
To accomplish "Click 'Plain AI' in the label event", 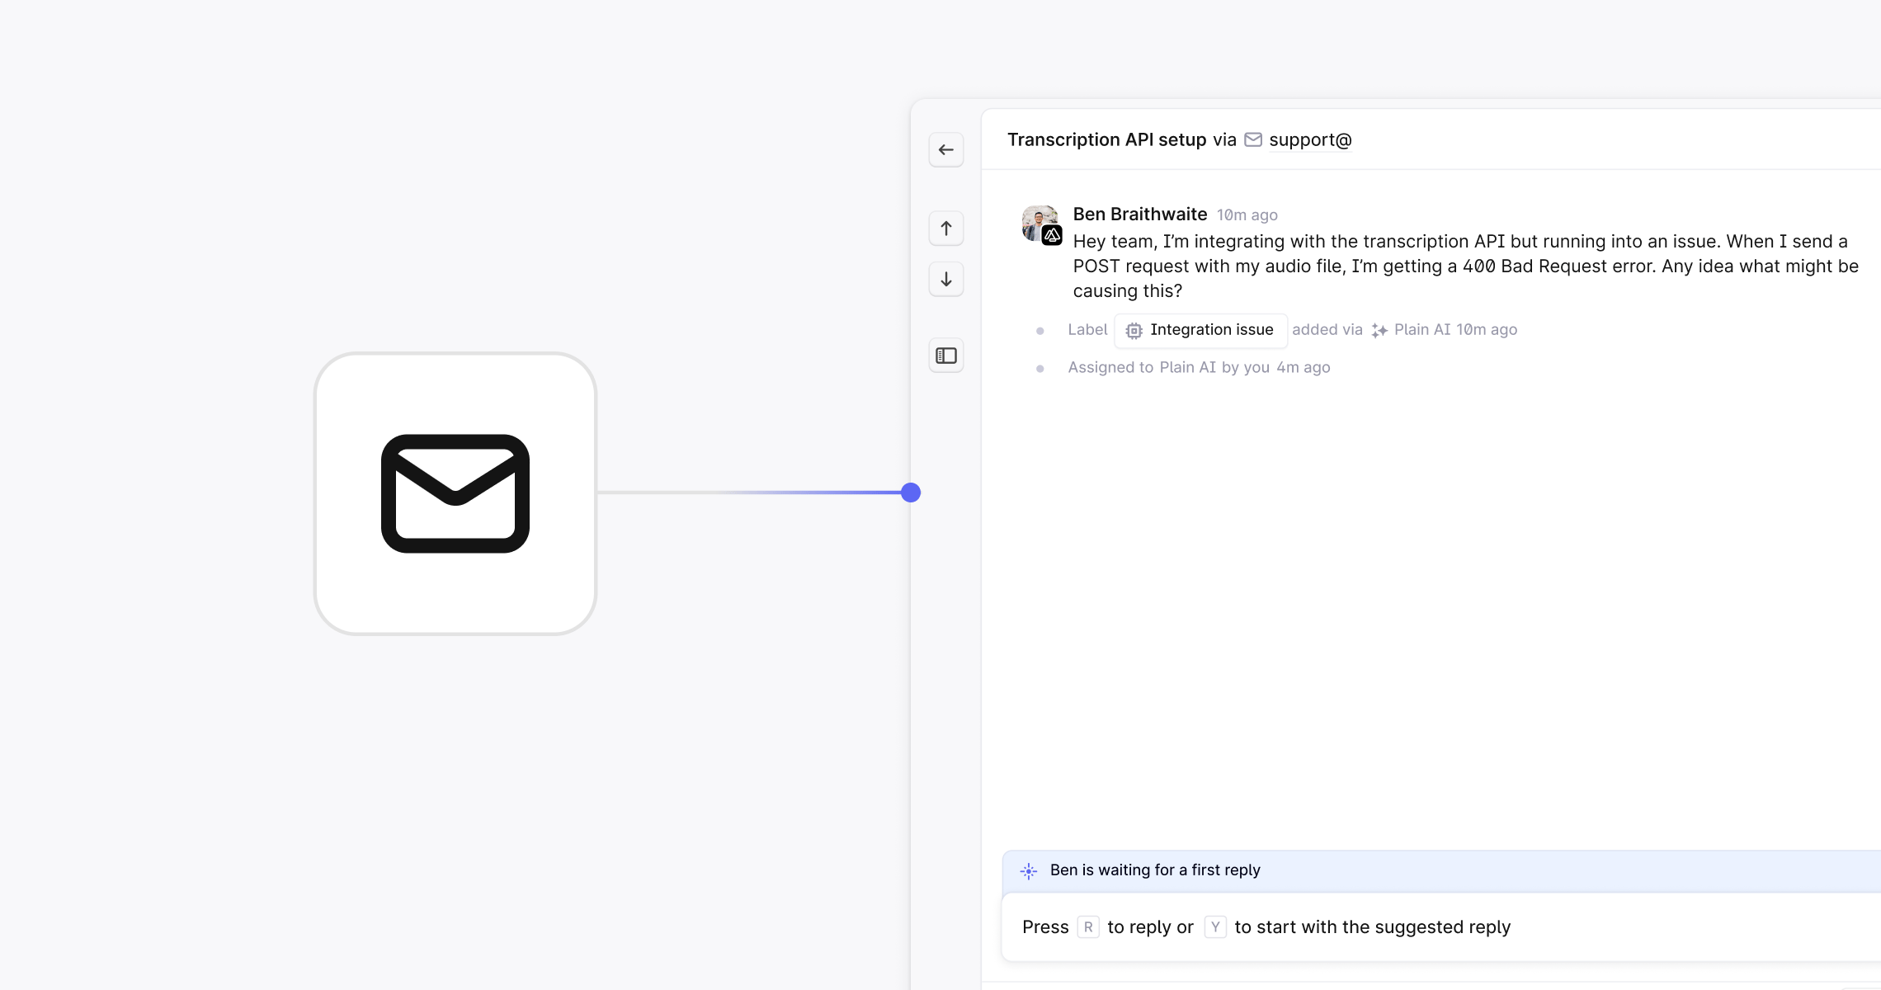I will click(1422, 330).
